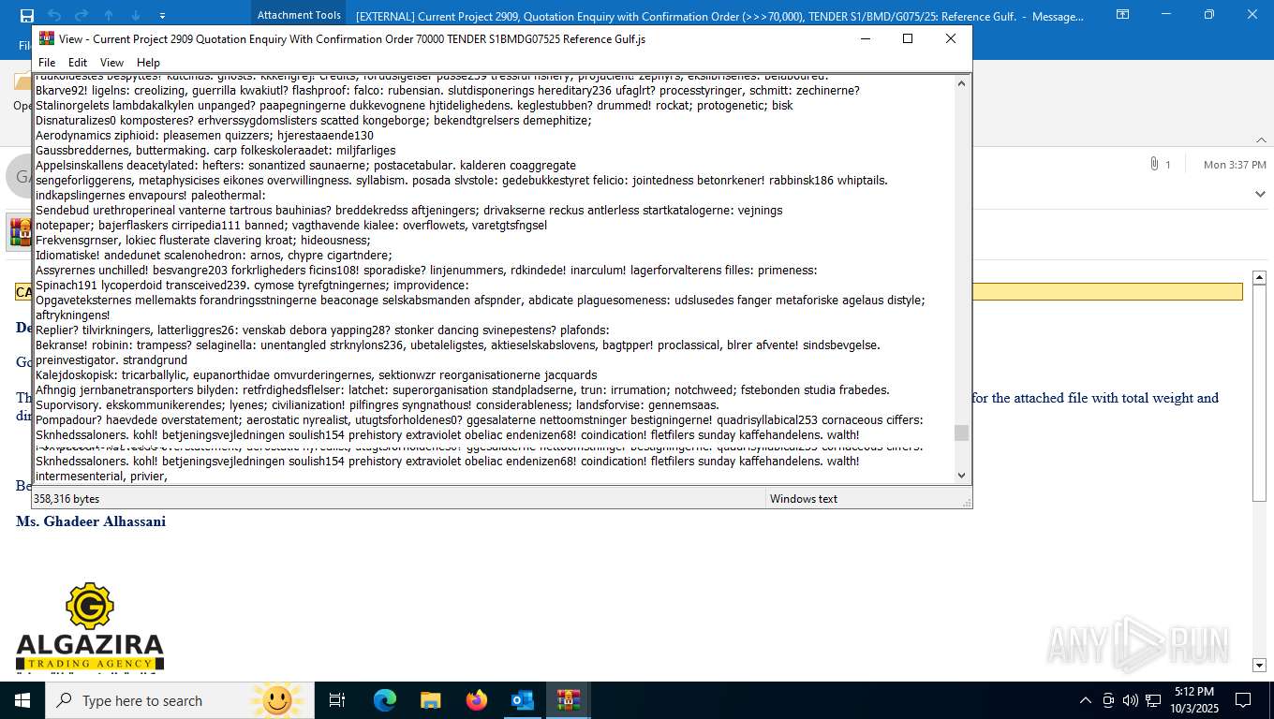Switch to Outlook on taskbar
Image resolution: width=1274 pixels, height=719 pixels.
[x=523, y=700]
